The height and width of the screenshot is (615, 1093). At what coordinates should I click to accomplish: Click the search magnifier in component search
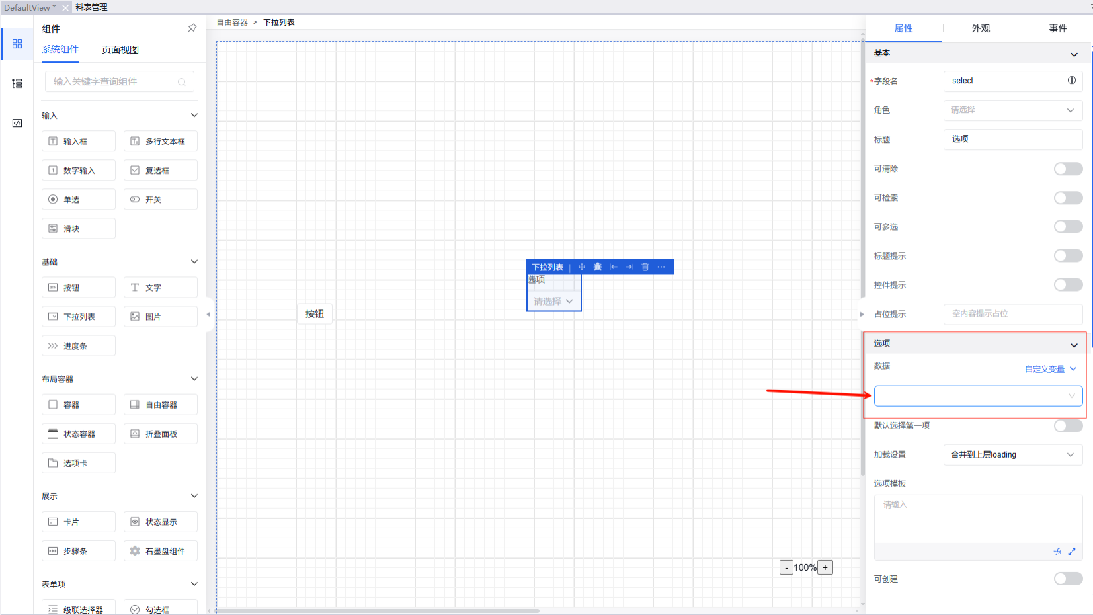click(x=182, y=82)
